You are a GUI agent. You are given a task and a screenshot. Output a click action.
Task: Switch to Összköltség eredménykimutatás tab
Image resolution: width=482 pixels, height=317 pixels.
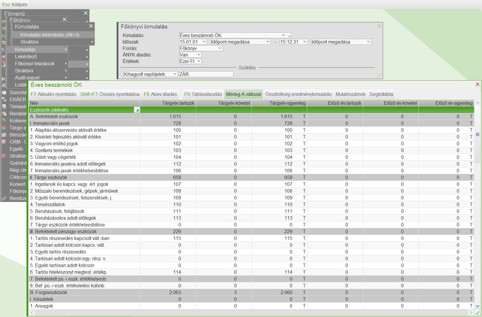[x=298, y=94]
